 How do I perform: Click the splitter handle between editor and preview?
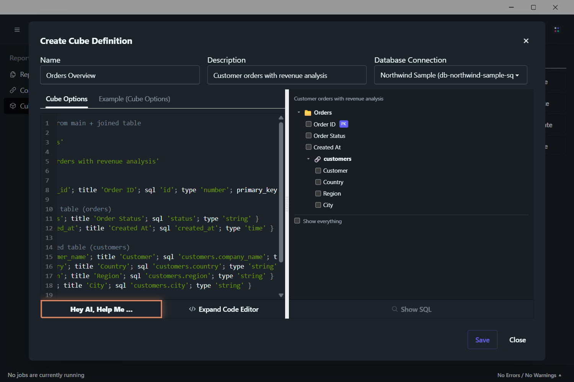(287, 204)
